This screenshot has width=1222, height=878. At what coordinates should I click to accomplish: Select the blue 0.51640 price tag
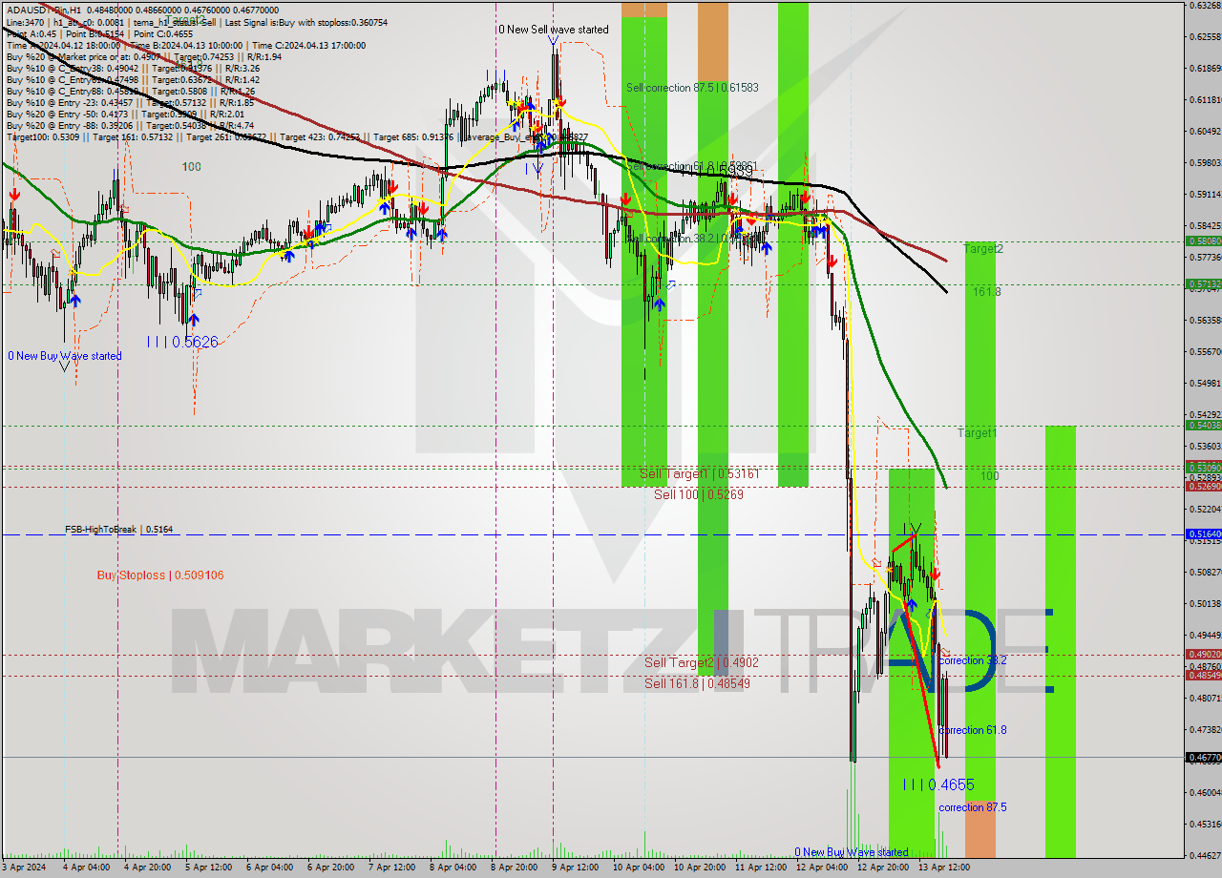pos(1203,534)
